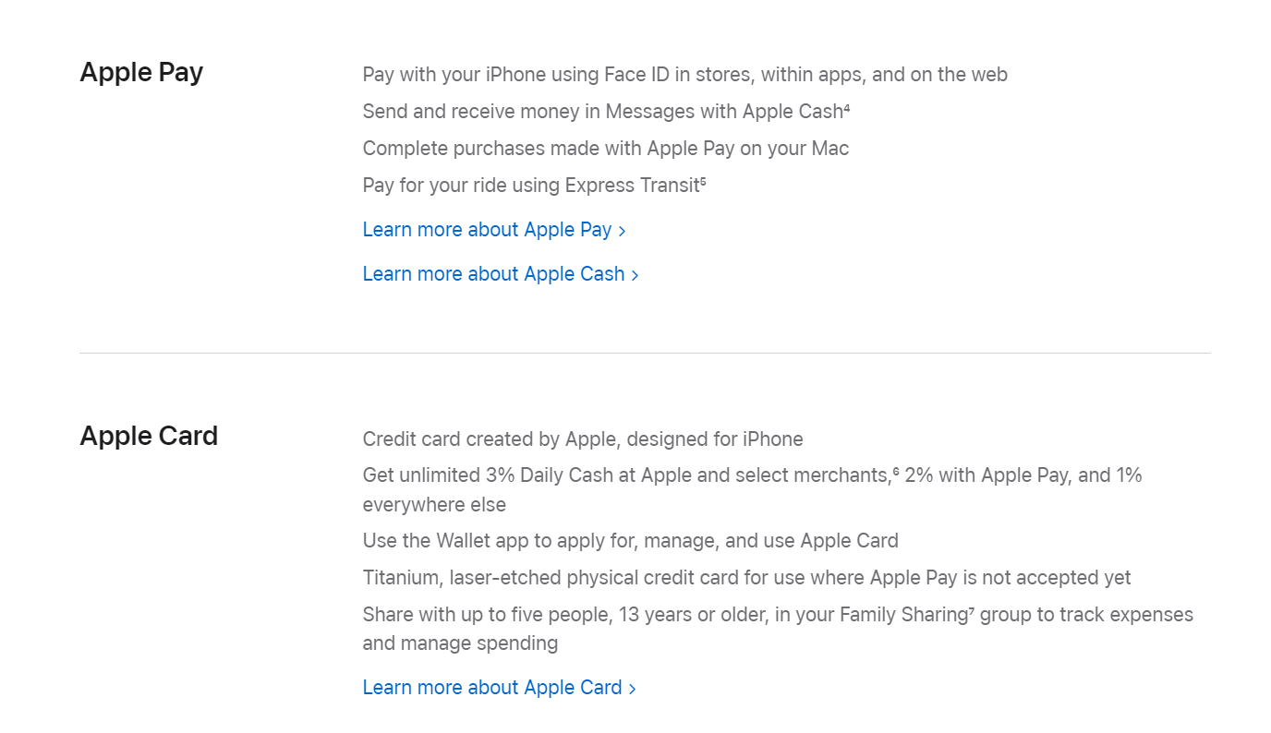Viewport: 1271px width, 733px height.
Task: Click the Titanium, laser-etched physical credit card line
Action: point(747,578)
